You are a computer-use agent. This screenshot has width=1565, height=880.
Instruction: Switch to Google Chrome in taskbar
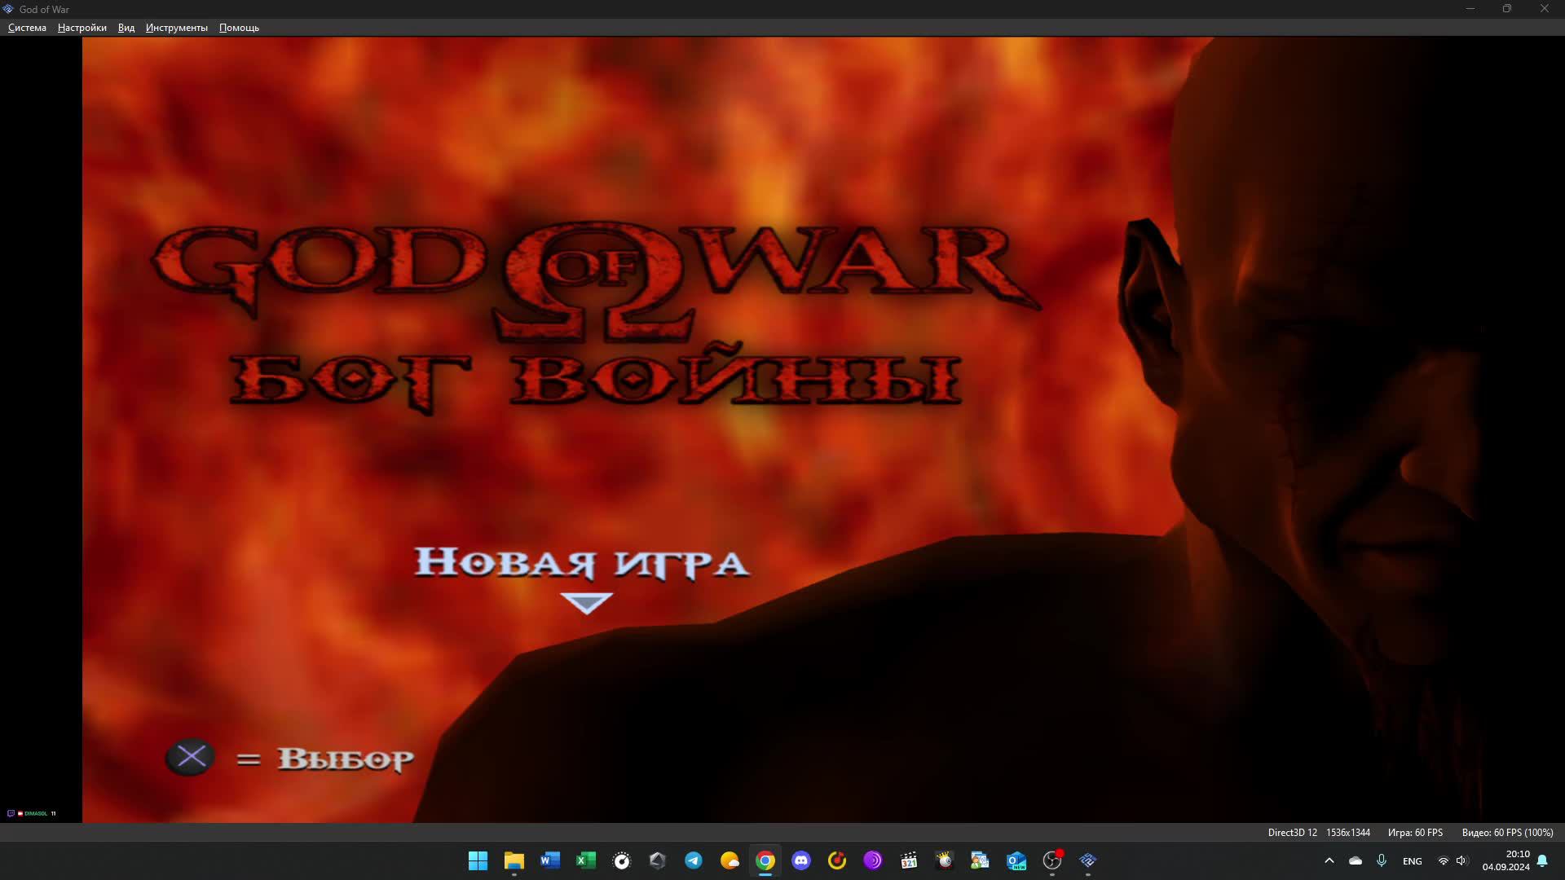click(x=765, y=860)
